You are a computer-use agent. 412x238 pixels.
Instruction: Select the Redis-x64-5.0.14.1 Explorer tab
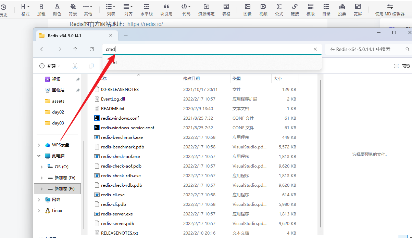76,36
